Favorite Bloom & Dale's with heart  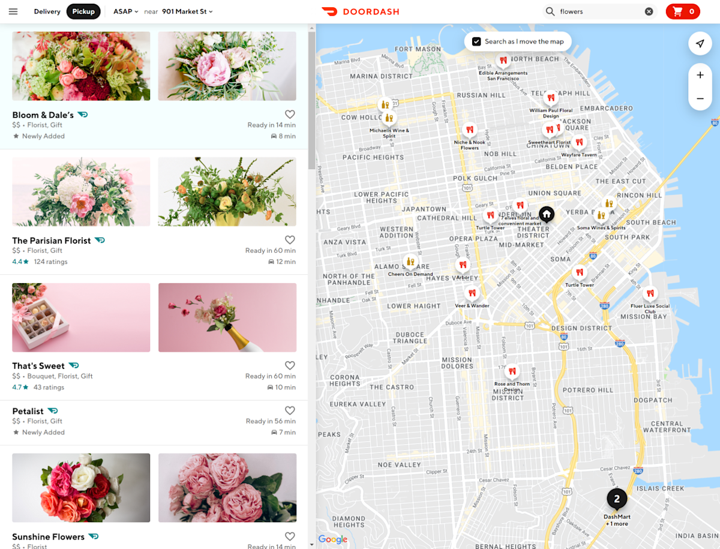point(290,114)
